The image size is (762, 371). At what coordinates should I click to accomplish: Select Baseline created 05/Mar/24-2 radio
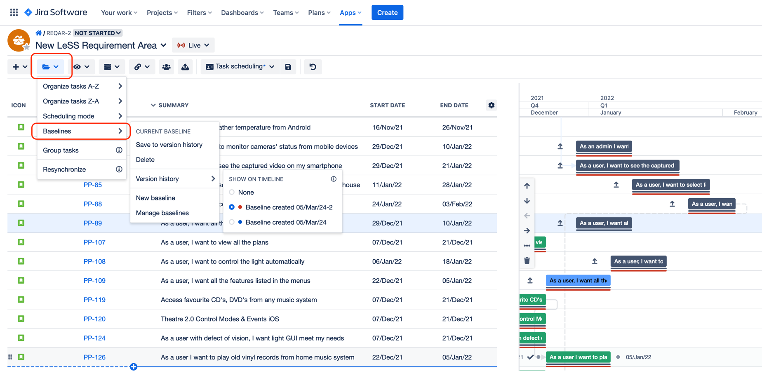click(232, 207)
